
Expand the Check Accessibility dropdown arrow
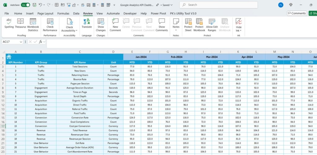click(77, 31)
